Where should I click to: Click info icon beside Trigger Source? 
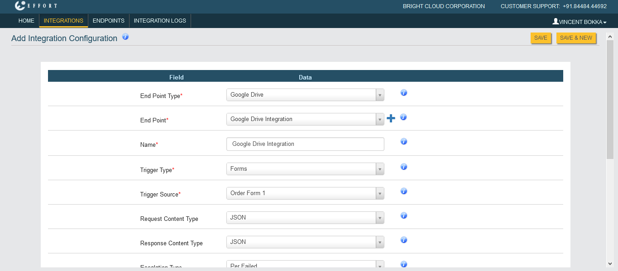(x=404, y=191)
